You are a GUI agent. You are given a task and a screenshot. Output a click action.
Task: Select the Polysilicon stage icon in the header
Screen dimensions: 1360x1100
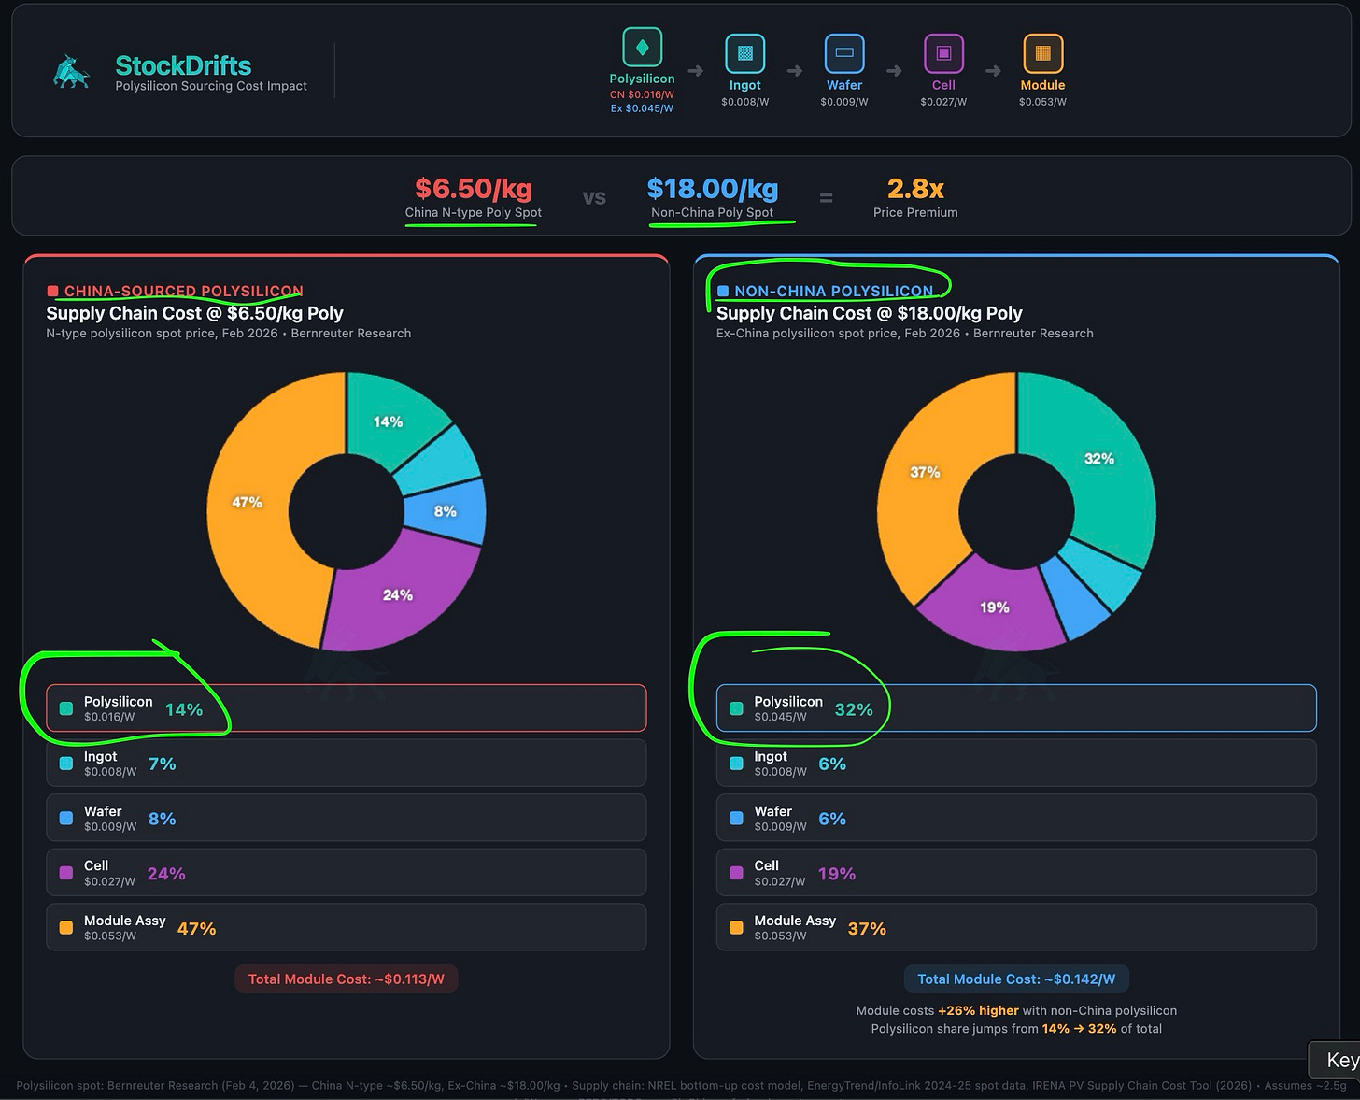click(642, 47)
